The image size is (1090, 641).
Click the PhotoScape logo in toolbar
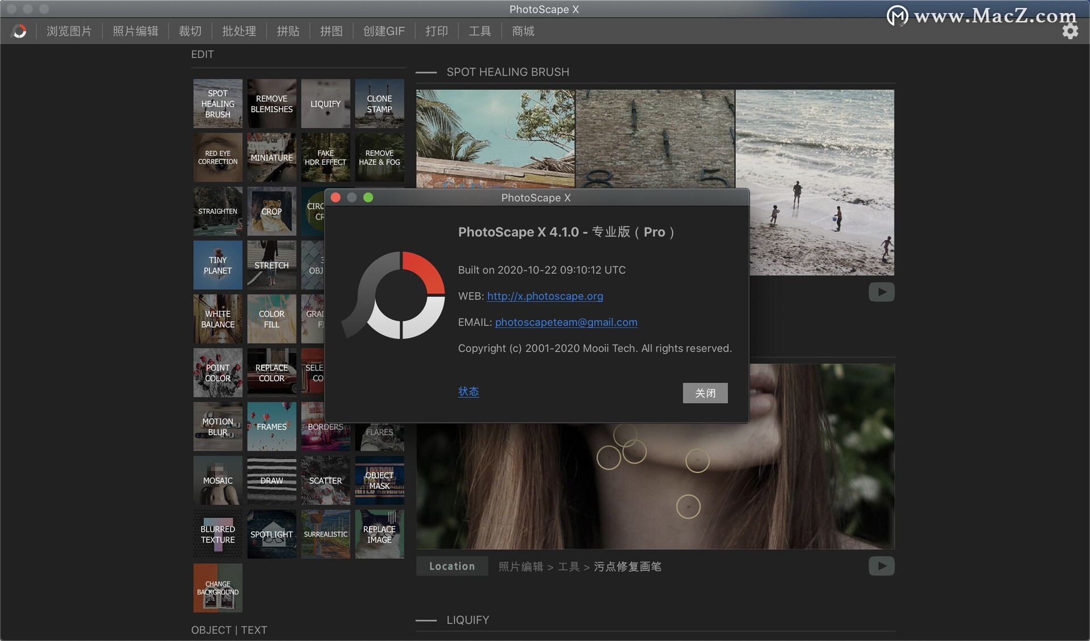(x=20, y=31)
